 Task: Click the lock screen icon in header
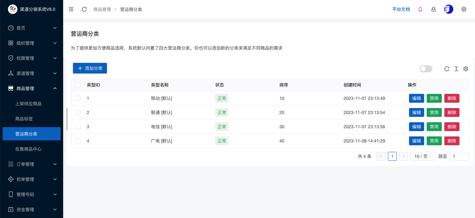433,9
